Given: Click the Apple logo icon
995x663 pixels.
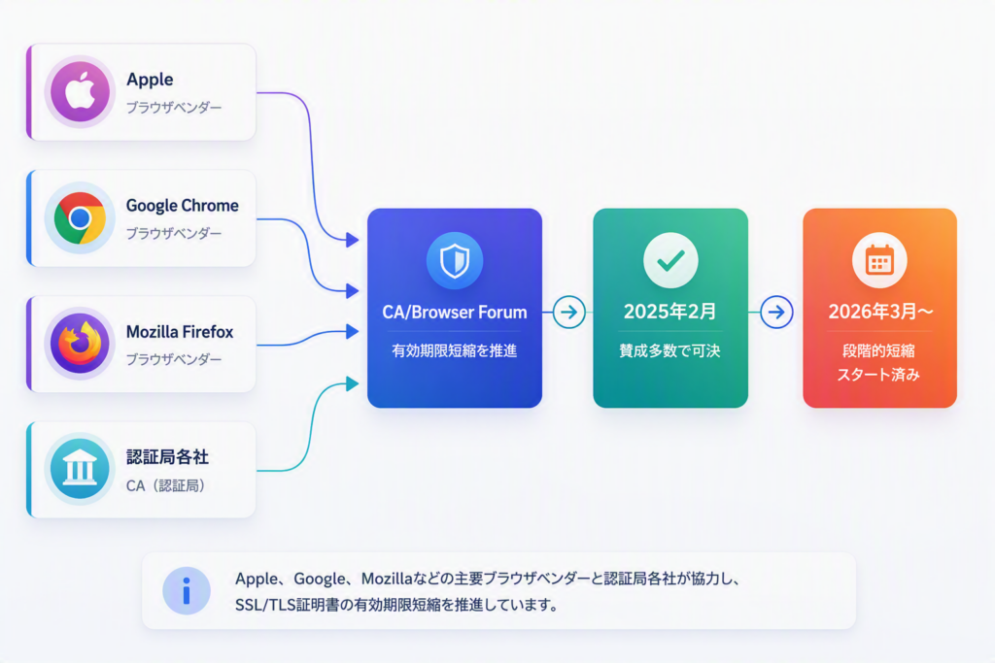Looking at the screenshot, I should pyautogui.click(x=80, y=92).
